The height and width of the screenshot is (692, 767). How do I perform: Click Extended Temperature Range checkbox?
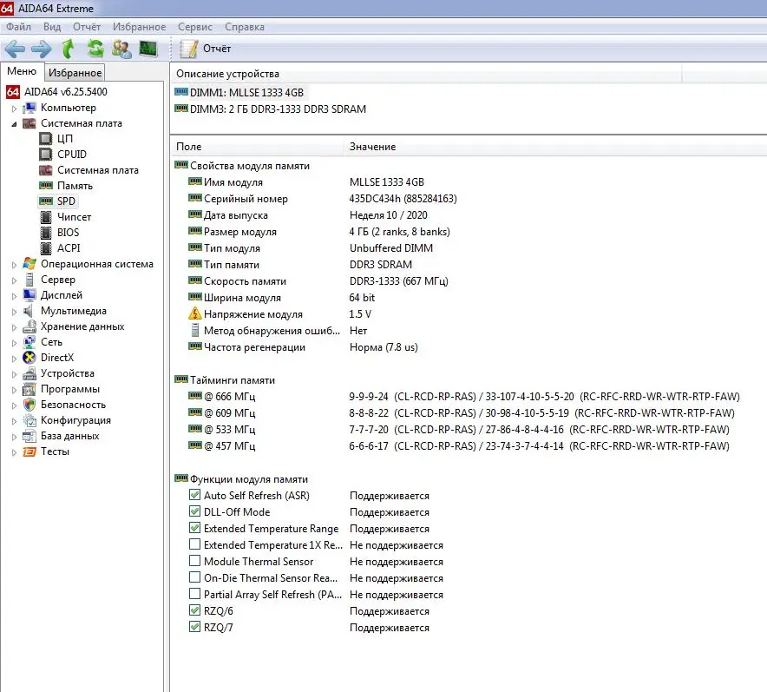coord(194,528)
